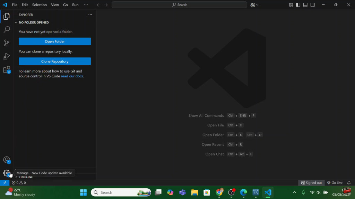Open the Explorer view in activity bar
This screenshot has width=355, height=199.
click(x=7, y=16)
